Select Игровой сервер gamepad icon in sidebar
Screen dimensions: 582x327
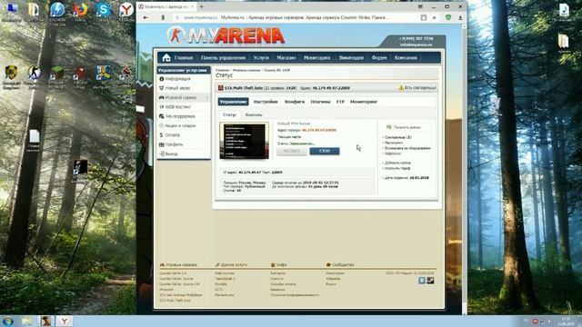[162, 97]
